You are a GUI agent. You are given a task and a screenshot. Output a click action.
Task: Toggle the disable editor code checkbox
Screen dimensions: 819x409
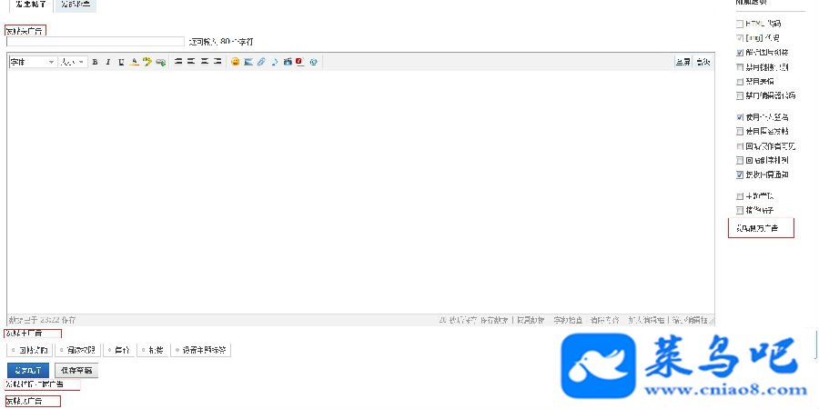click(739, 96)
